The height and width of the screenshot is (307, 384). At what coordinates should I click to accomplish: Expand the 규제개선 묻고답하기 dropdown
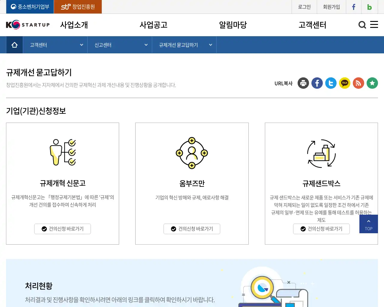coord(184,45)
